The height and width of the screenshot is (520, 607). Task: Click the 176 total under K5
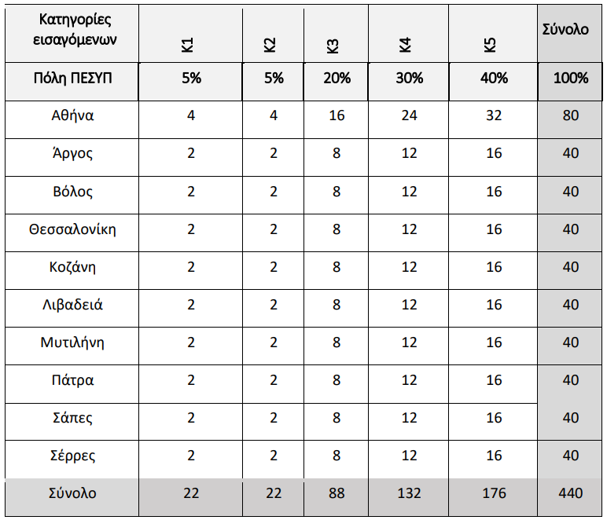tap(494, 493)
